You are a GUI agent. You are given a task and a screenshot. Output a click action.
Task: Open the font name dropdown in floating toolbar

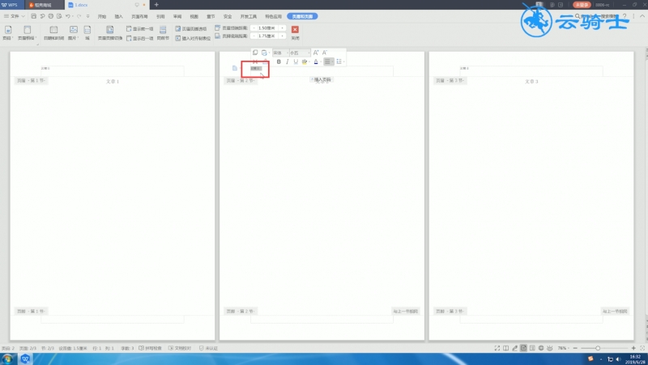[x=280, y=53]
